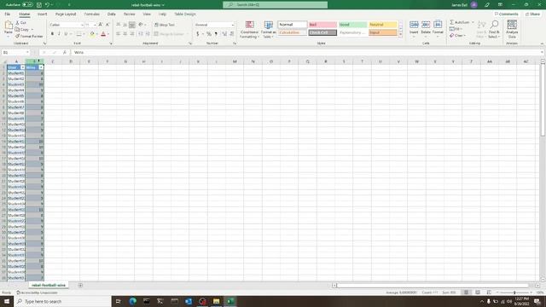Open the File tab
546x307 pixels.
(x=8, y=14)
